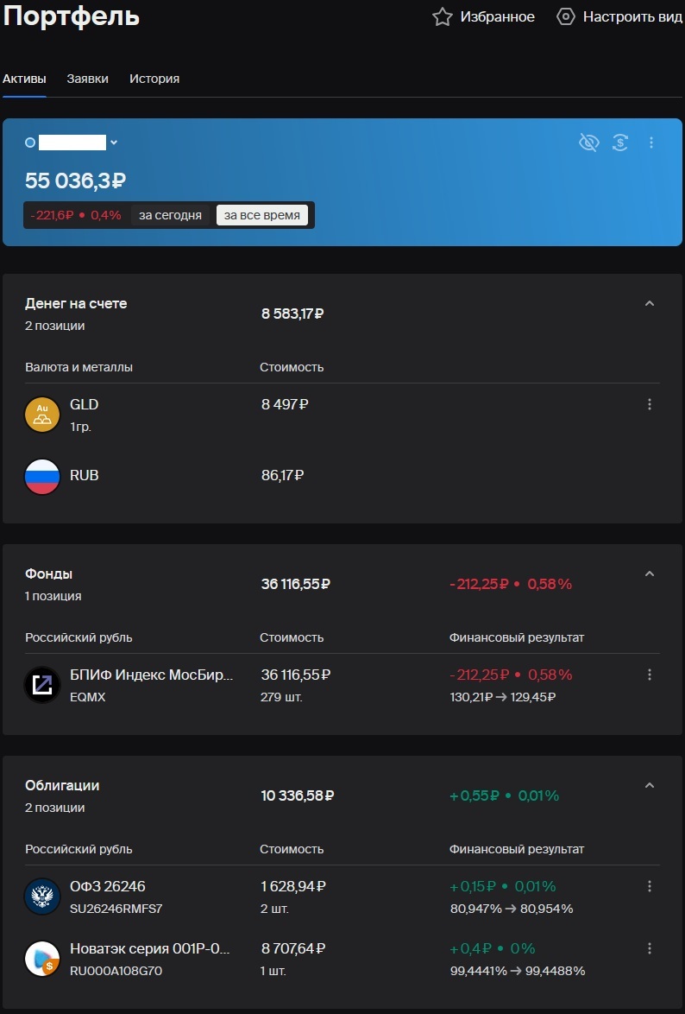The height and width of the screenshot is (1014, 685).
Task: Click the ОФЗ 26246 bond emblem icon
Action: pyautogui.click(x=42, y=897)
